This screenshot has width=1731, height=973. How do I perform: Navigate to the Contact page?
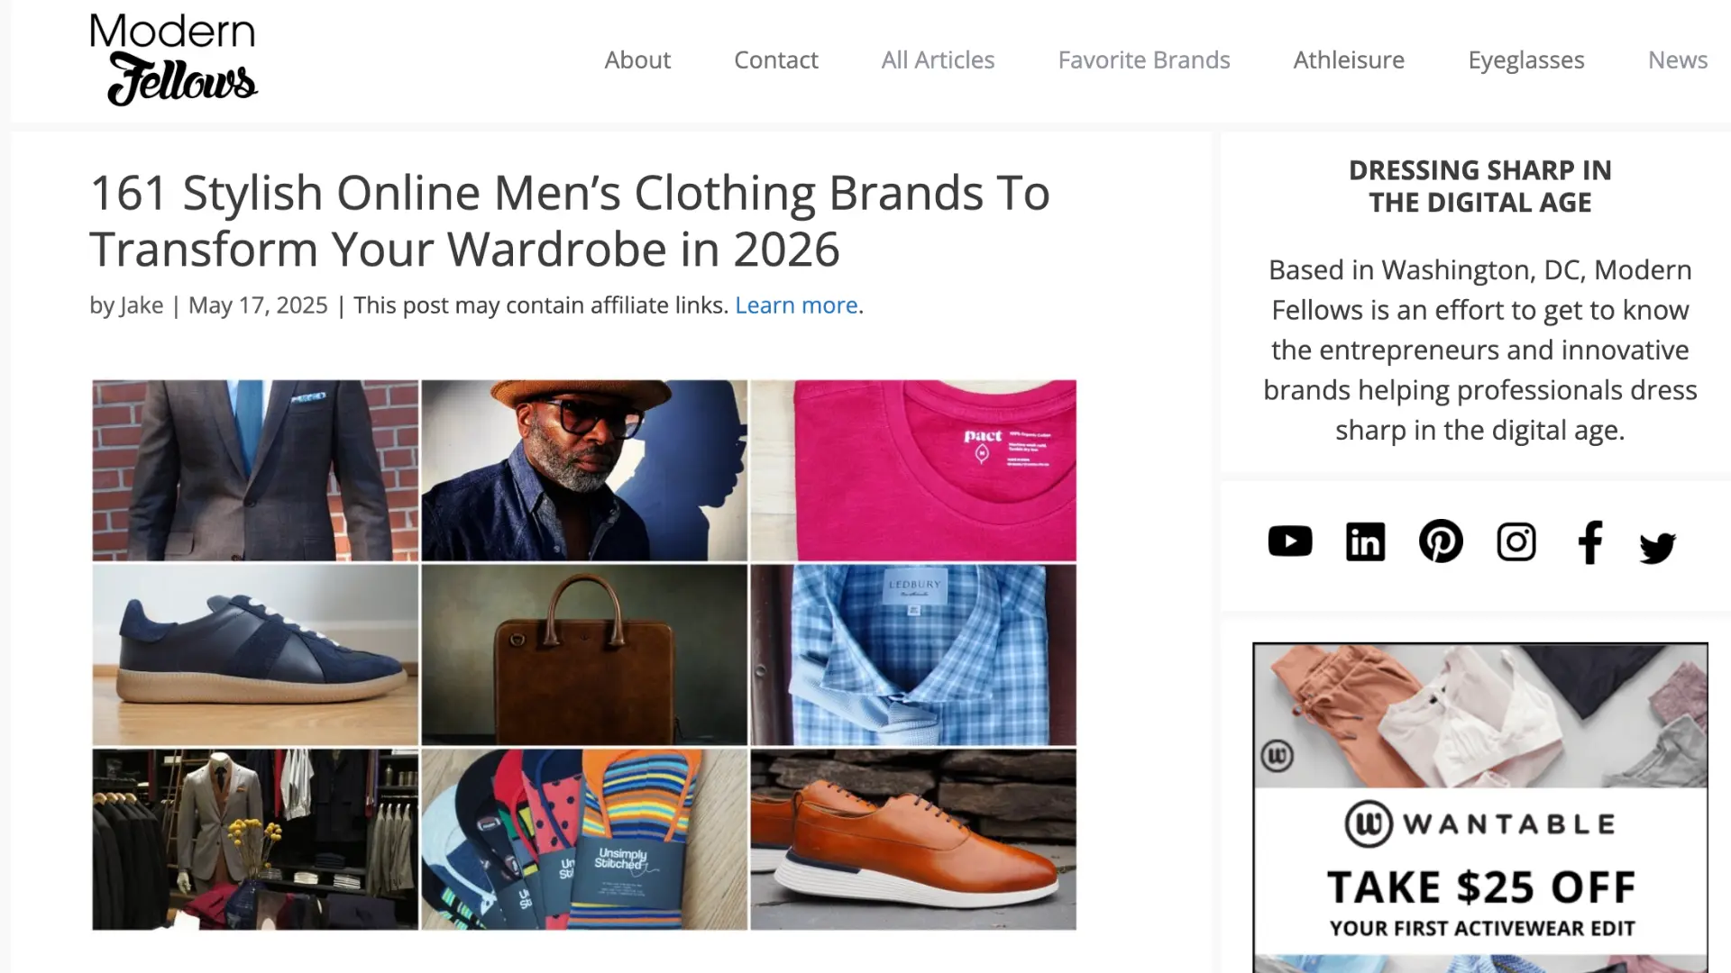coord(776,59)
